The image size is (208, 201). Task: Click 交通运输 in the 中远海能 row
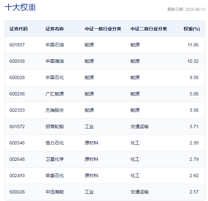(139, 192)
